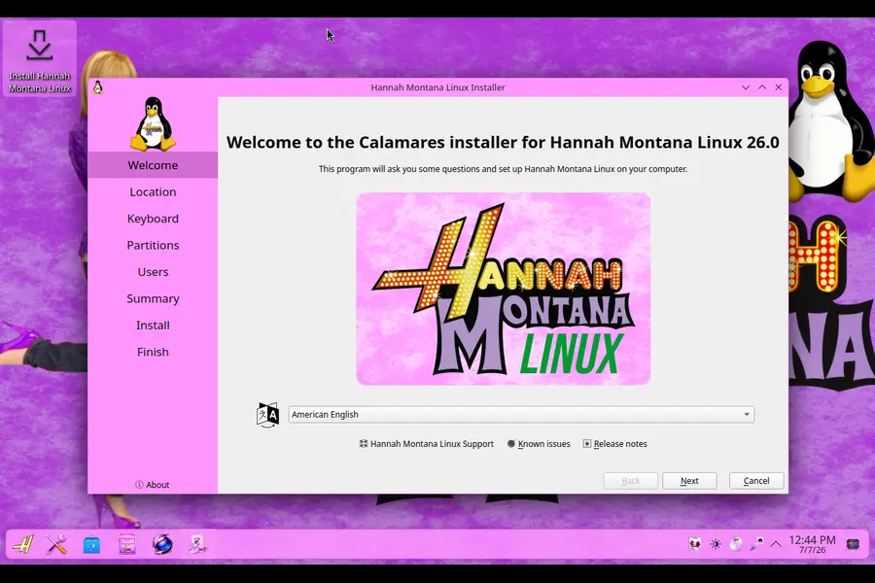Image resolution: width=875 pixels, height=583 pixels.
Task: Maximize the installer window
Action: coord(761,87)
